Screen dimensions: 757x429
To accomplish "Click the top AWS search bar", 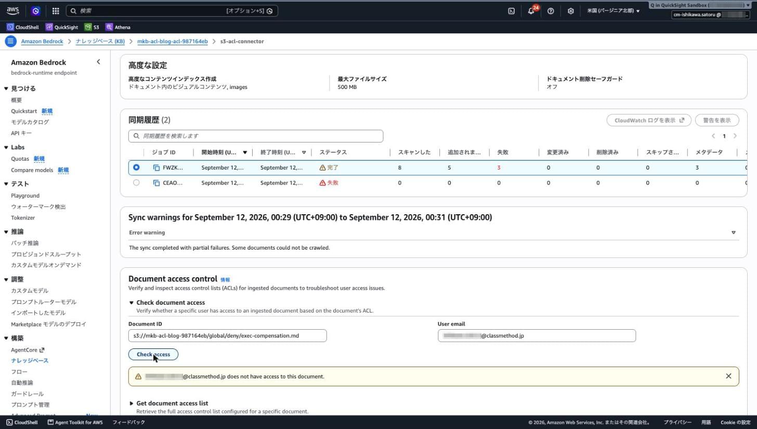I will pyautogui.click(x=172, y=11).
